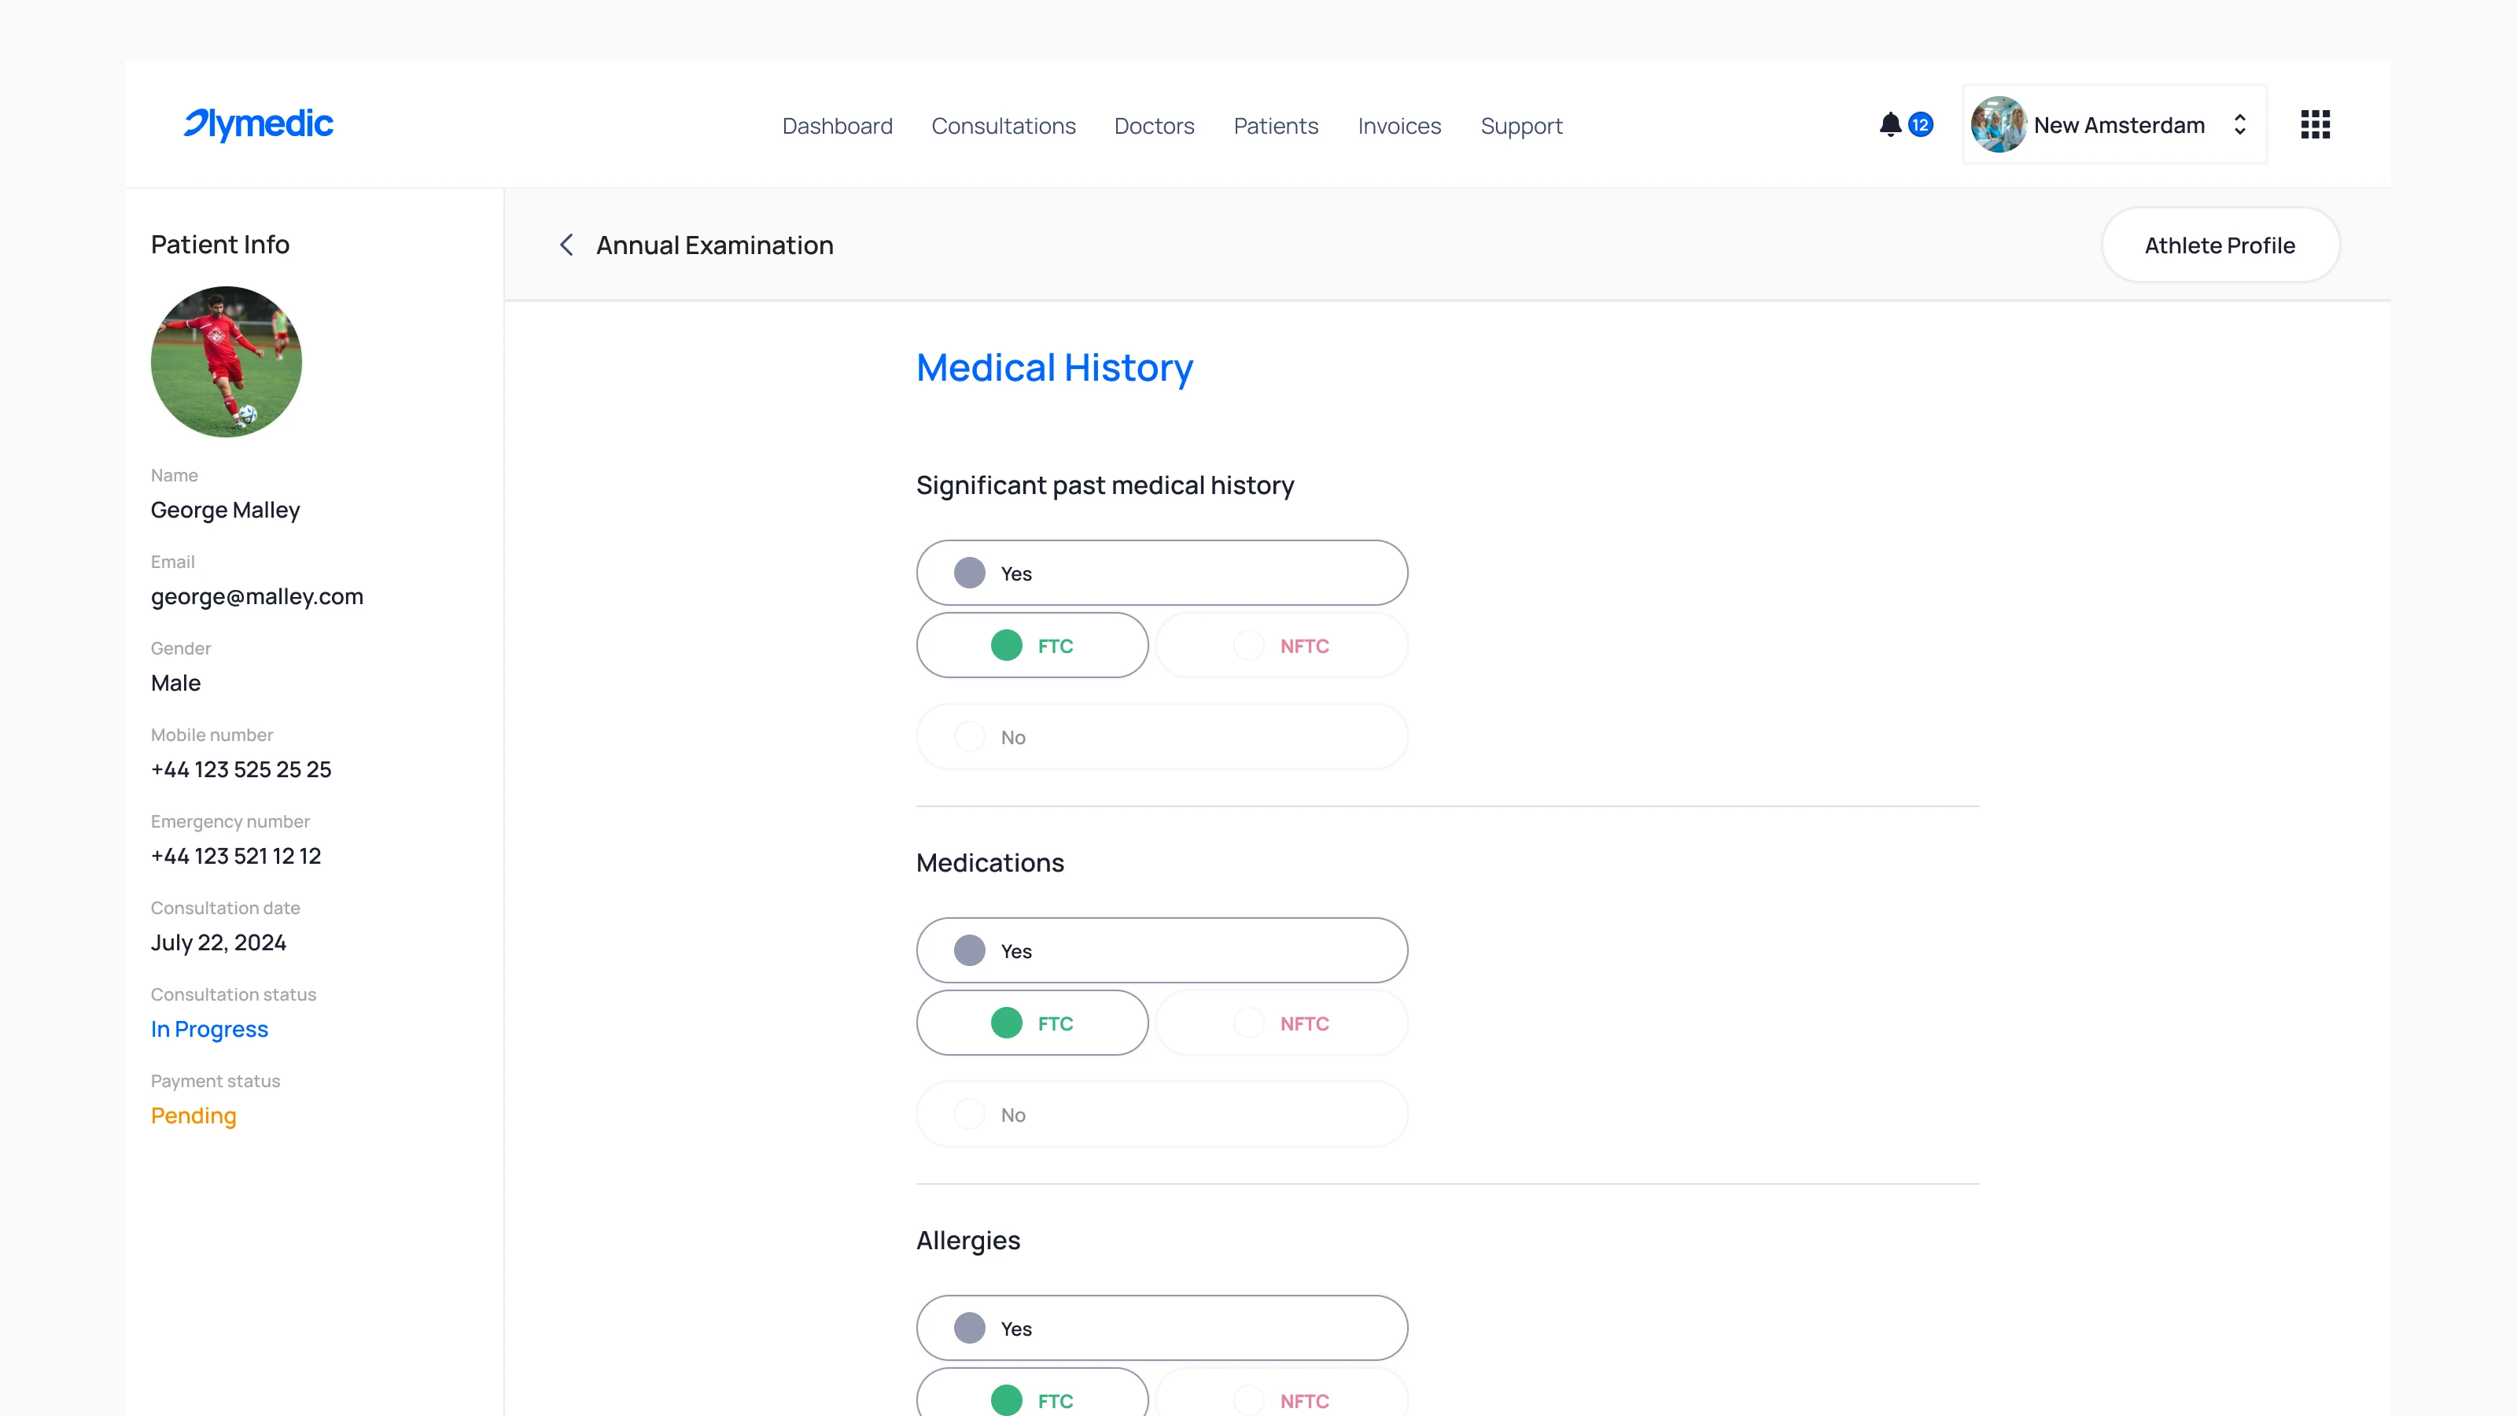Click George Malley's profile photo
The height and width of the screenshot is (1416, 2517).
[227, 362]
